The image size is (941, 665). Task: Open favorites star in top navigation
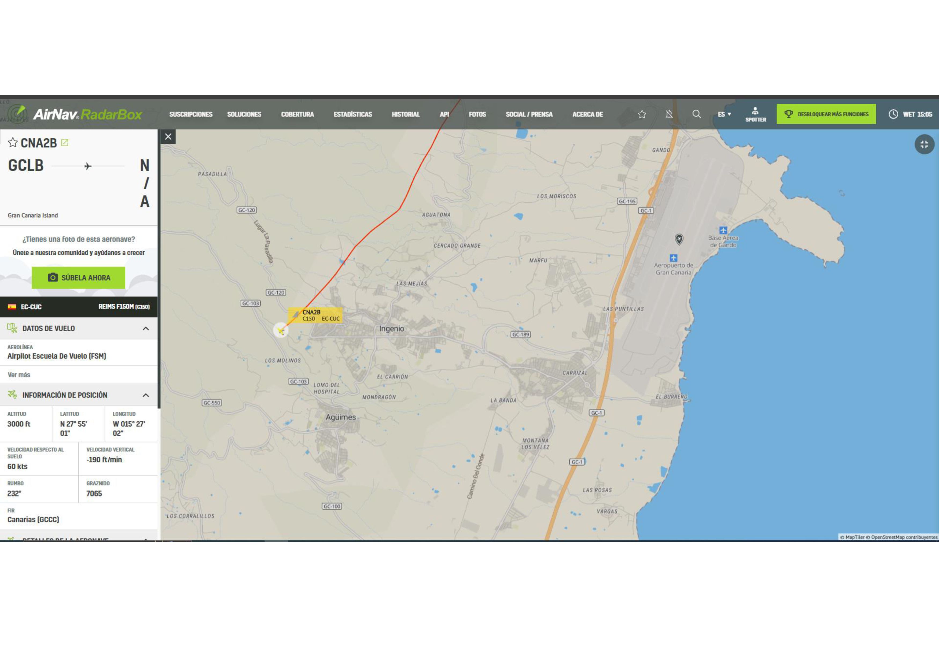pyautogui.click(x=642, y=114)
